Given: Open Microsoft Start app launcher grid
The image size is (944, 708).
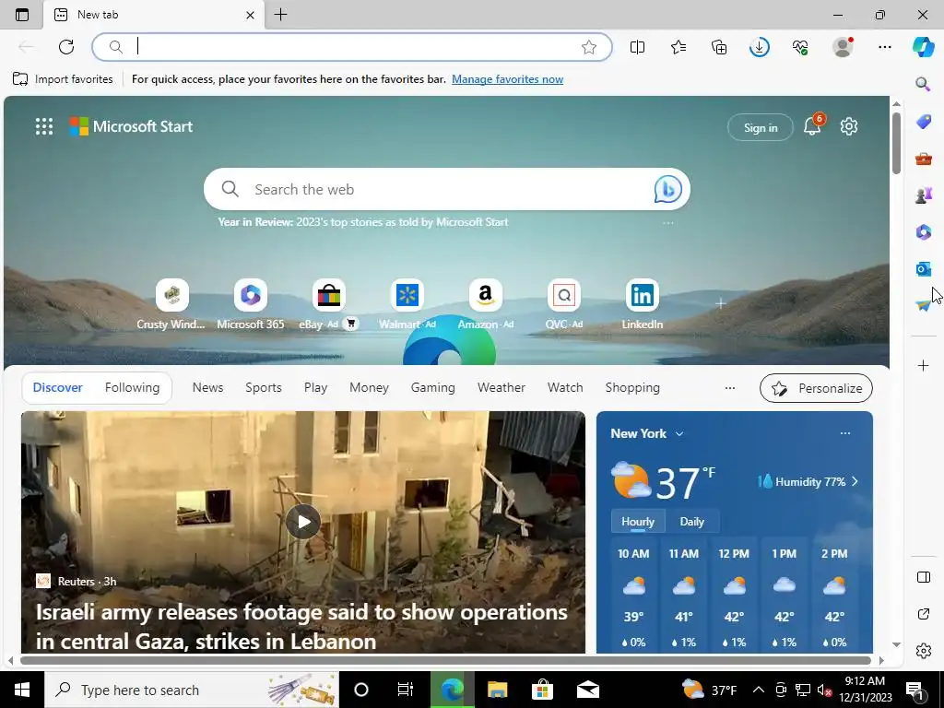Looking at the screenshot, I should [x=44, y=126].
